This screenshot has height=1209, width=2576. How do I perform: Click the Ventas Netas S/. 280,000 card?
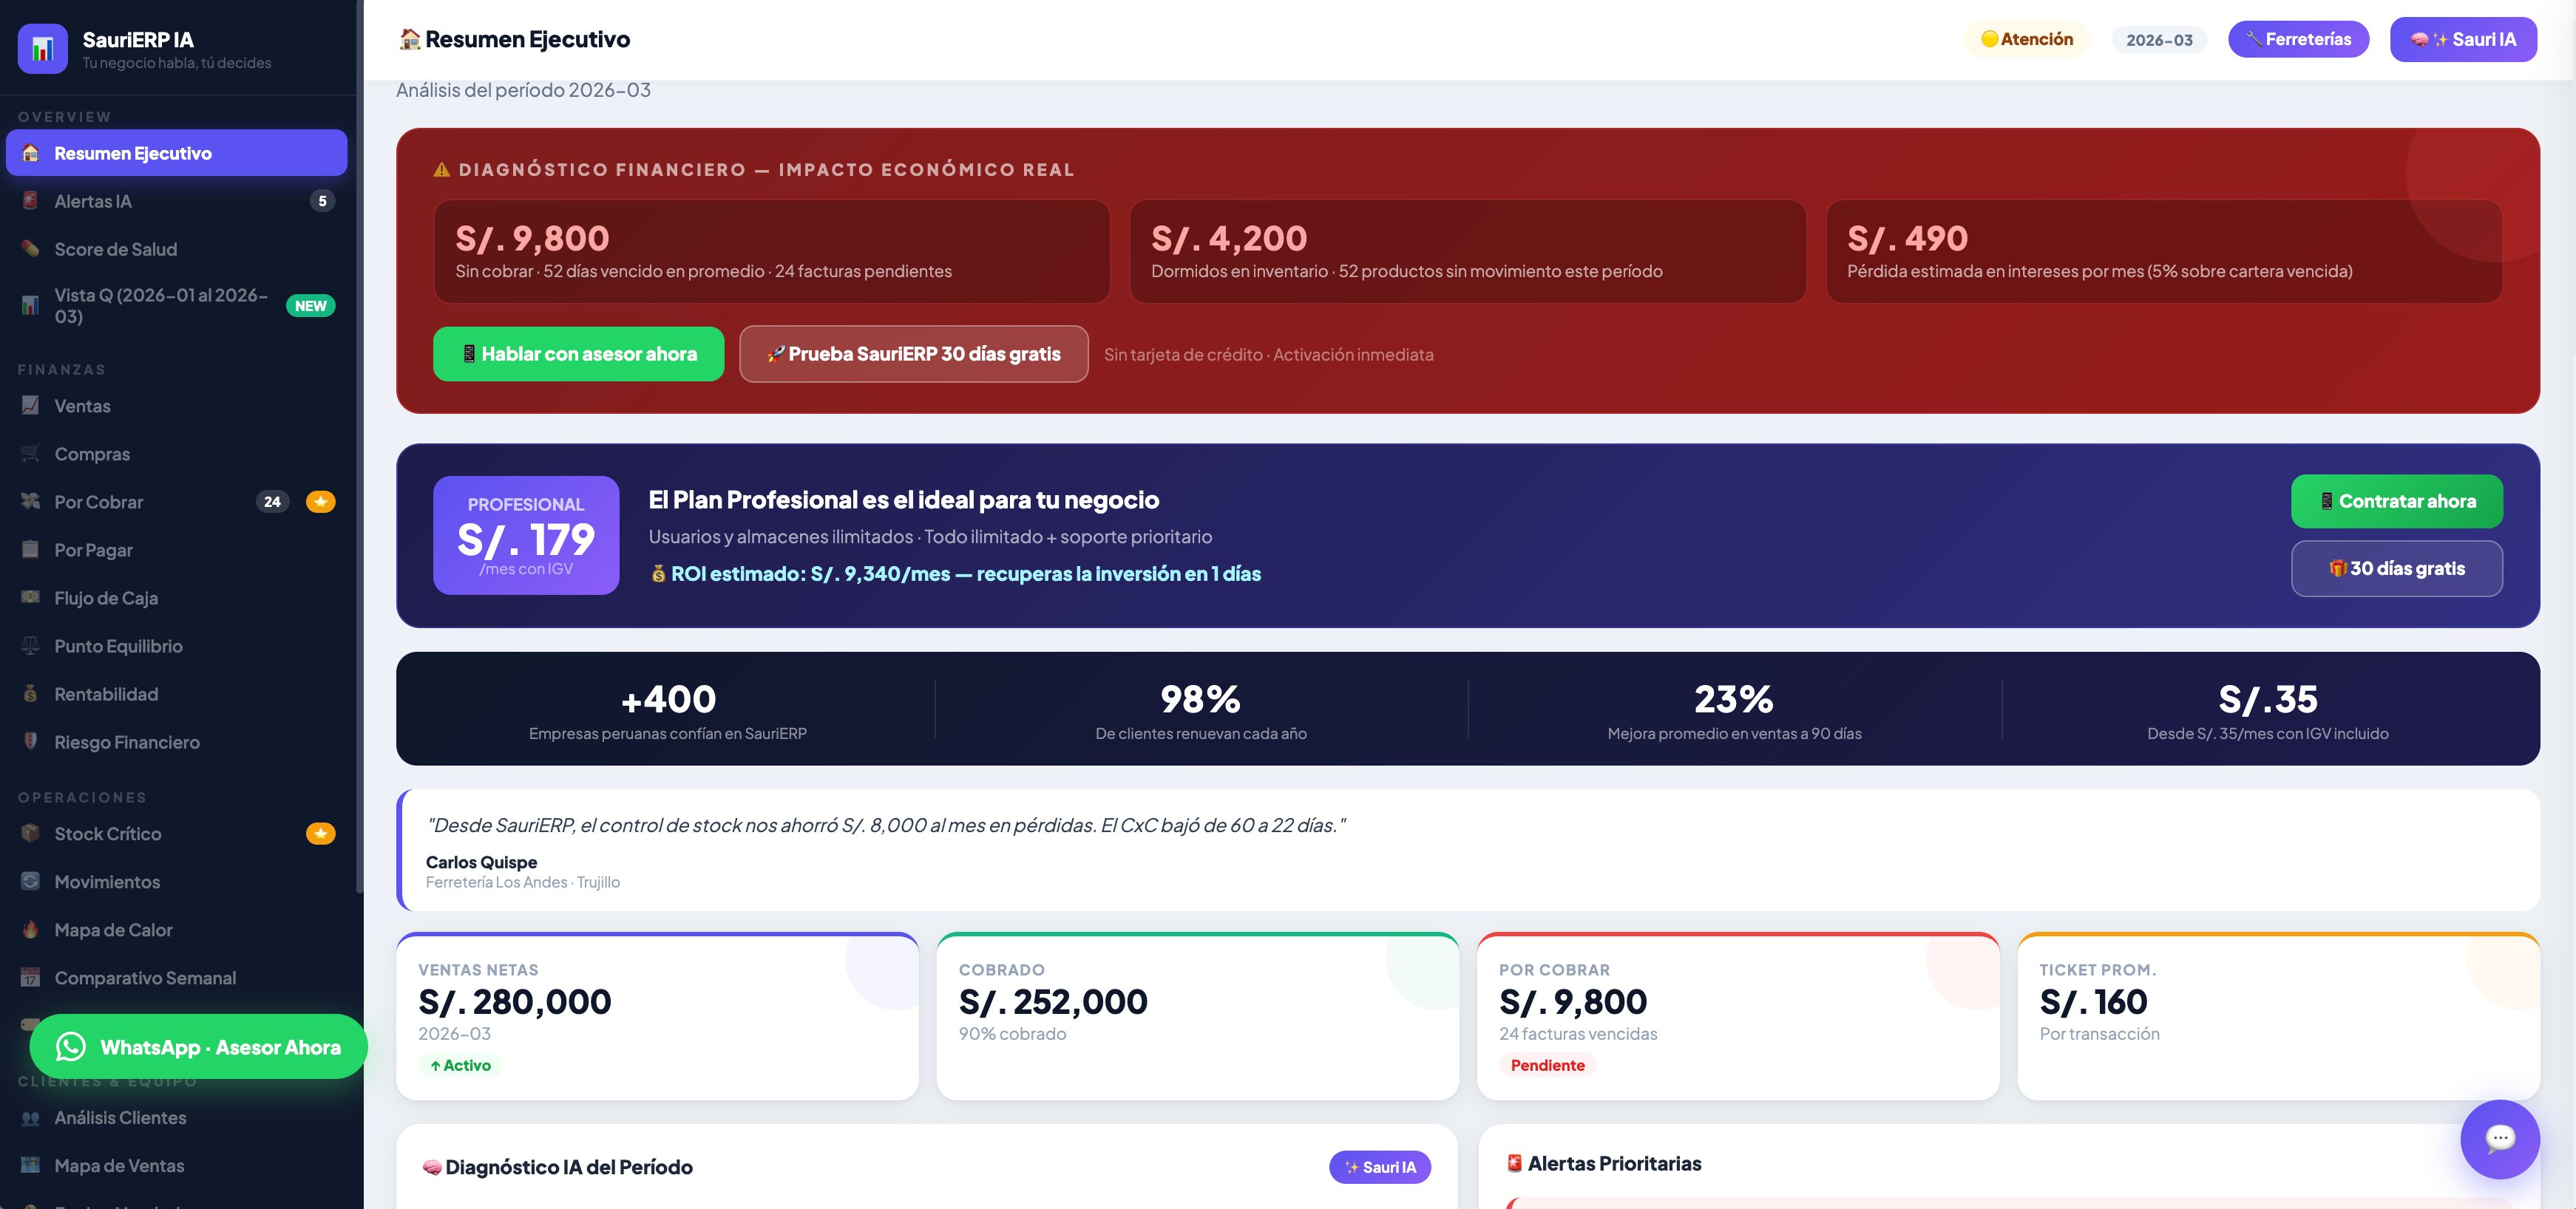point(657,1016)
